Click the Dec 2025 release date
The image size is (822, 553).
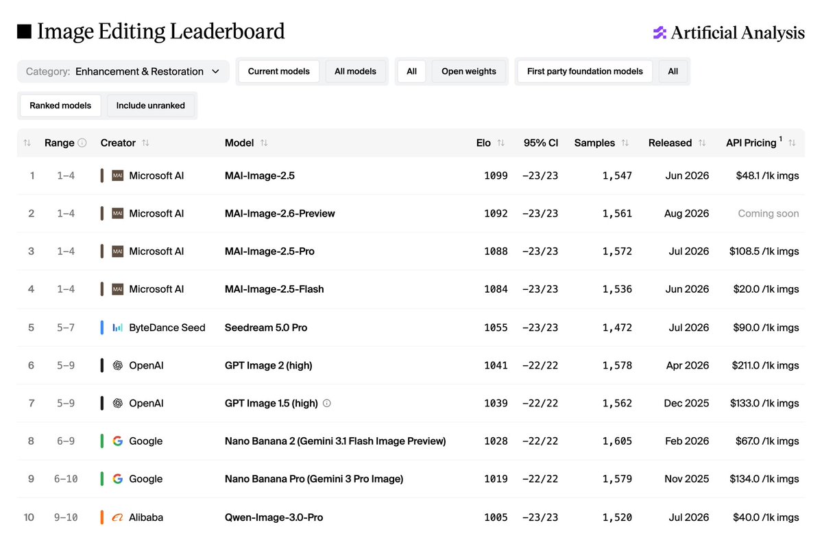[x=686, y=403]
